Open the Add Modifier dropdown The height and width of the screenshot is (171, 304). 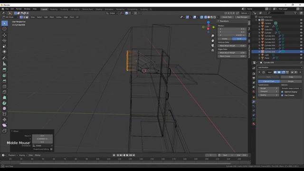click(280, 67)
